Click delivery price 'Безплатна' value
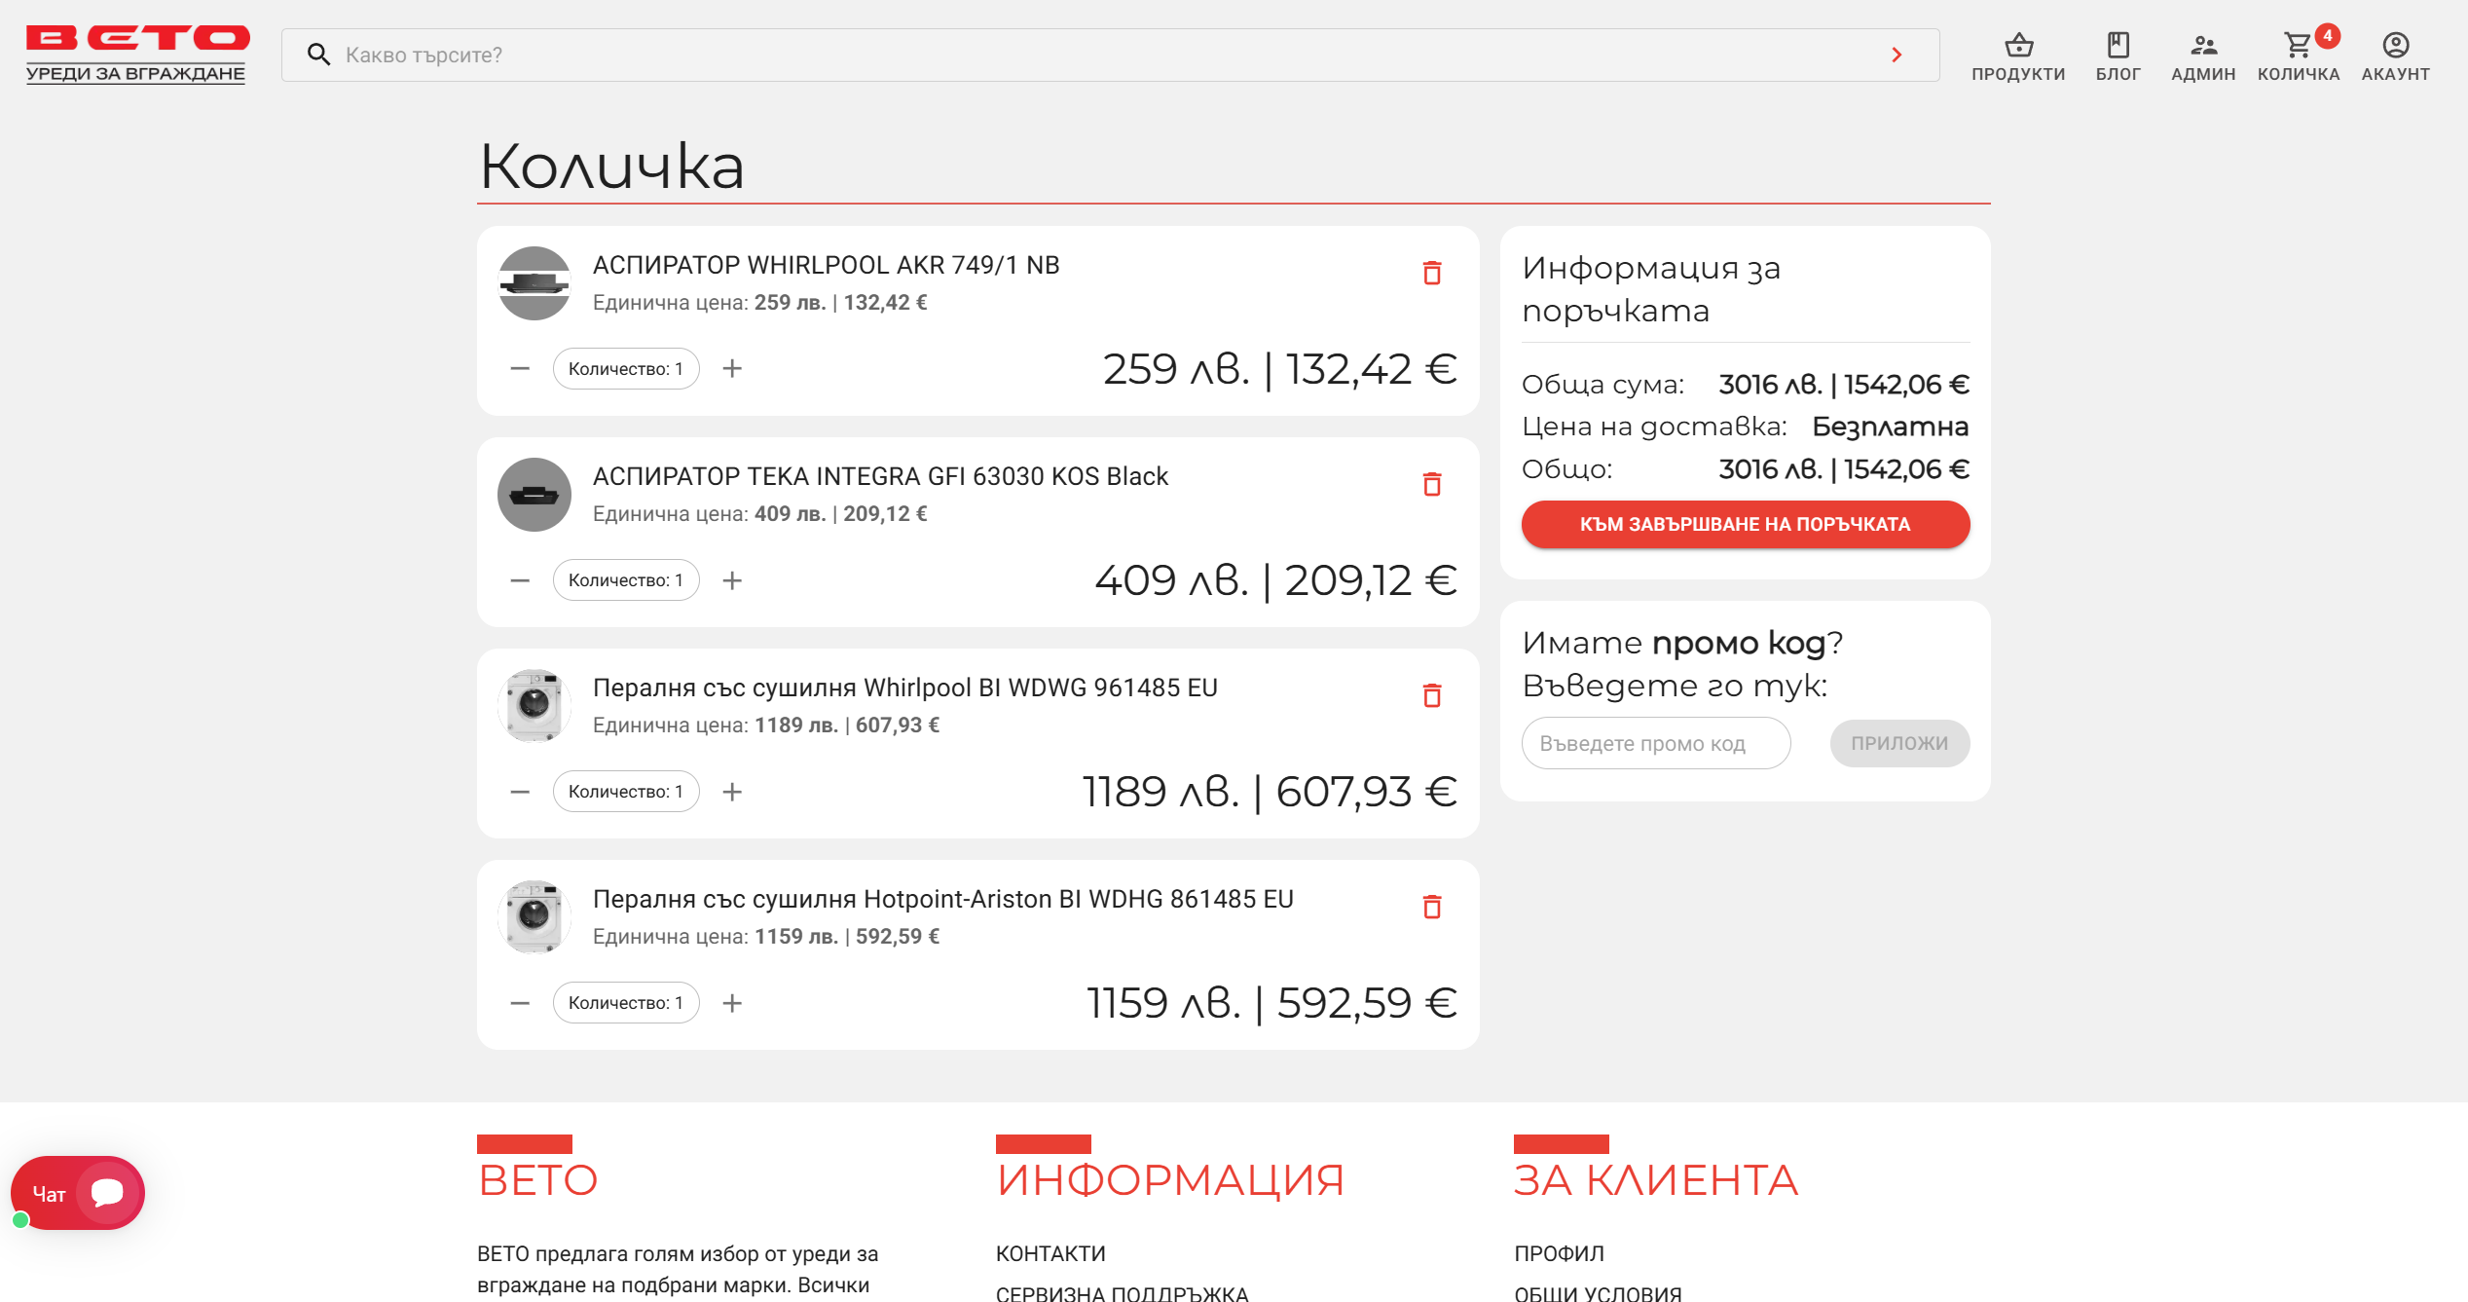This screenshot has height=1302, width=2468. [1890, 428]
